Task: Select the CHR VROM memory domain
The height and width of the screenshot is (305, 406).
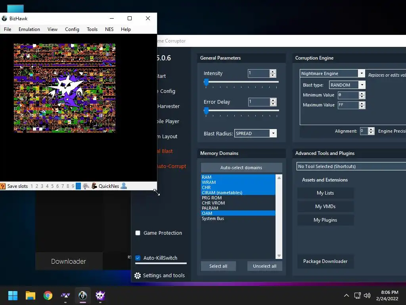Action: pos(238,203)
